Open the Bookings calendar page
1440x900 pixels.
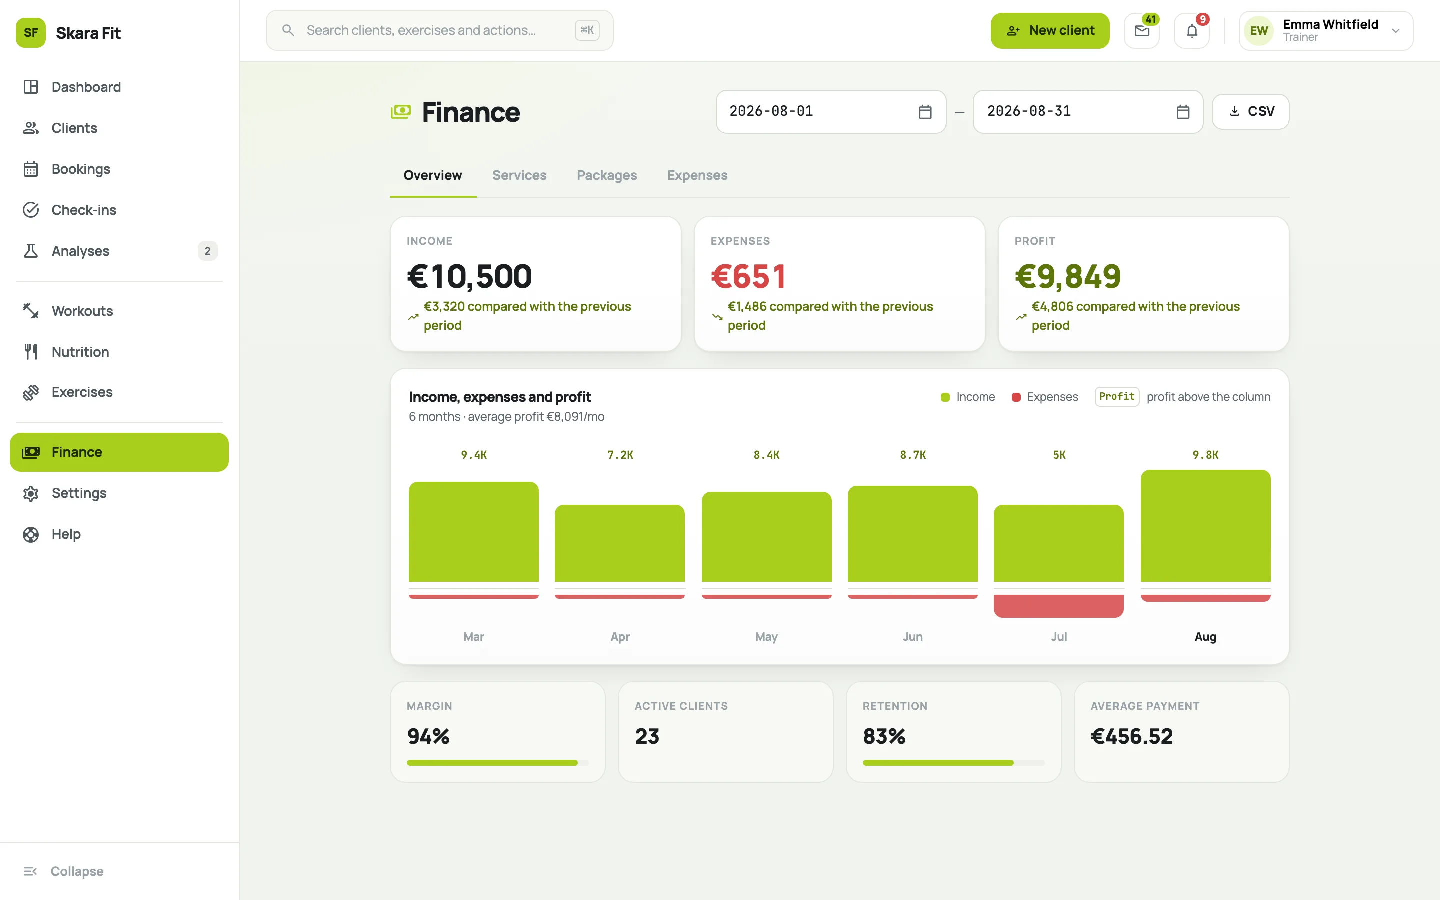pyautogui.click(x=119, y=169)
